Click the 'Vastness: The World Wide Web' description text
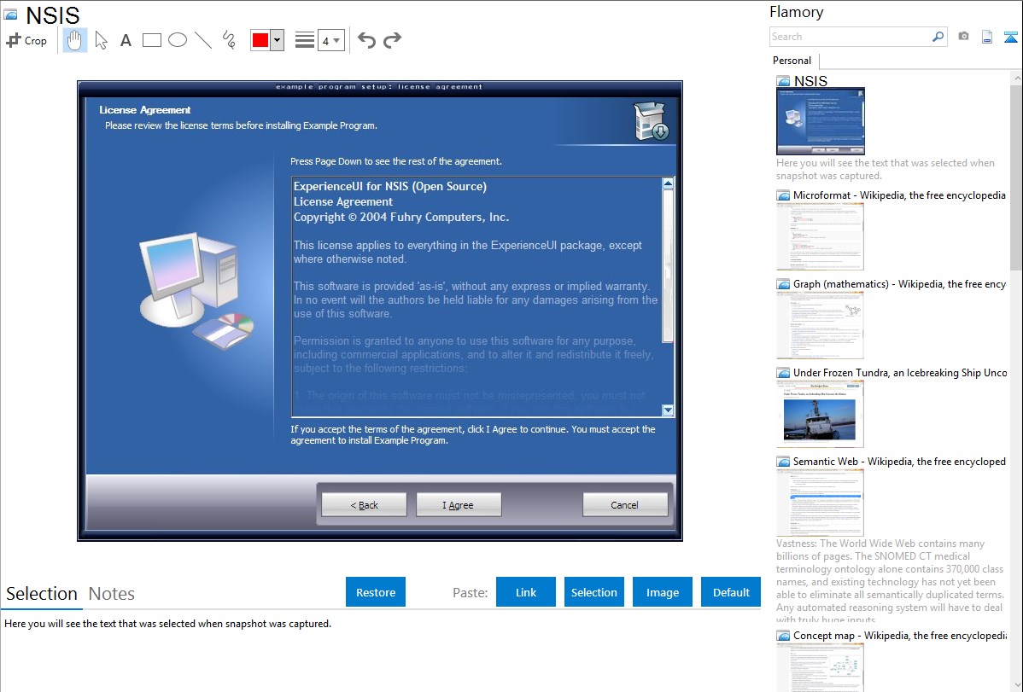The image size is (1023, 692). pyautogui.click(x=890, y=582)
